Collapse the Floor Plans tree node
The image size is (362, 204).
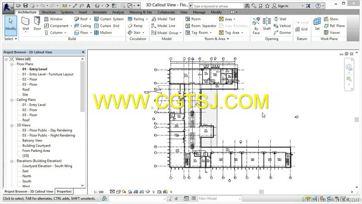point(12,64)
